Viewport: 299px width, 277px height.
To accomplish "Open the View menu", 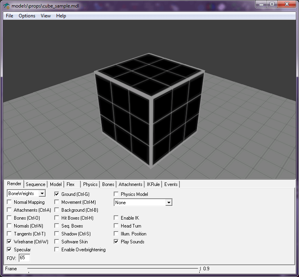I will [46, 16].
